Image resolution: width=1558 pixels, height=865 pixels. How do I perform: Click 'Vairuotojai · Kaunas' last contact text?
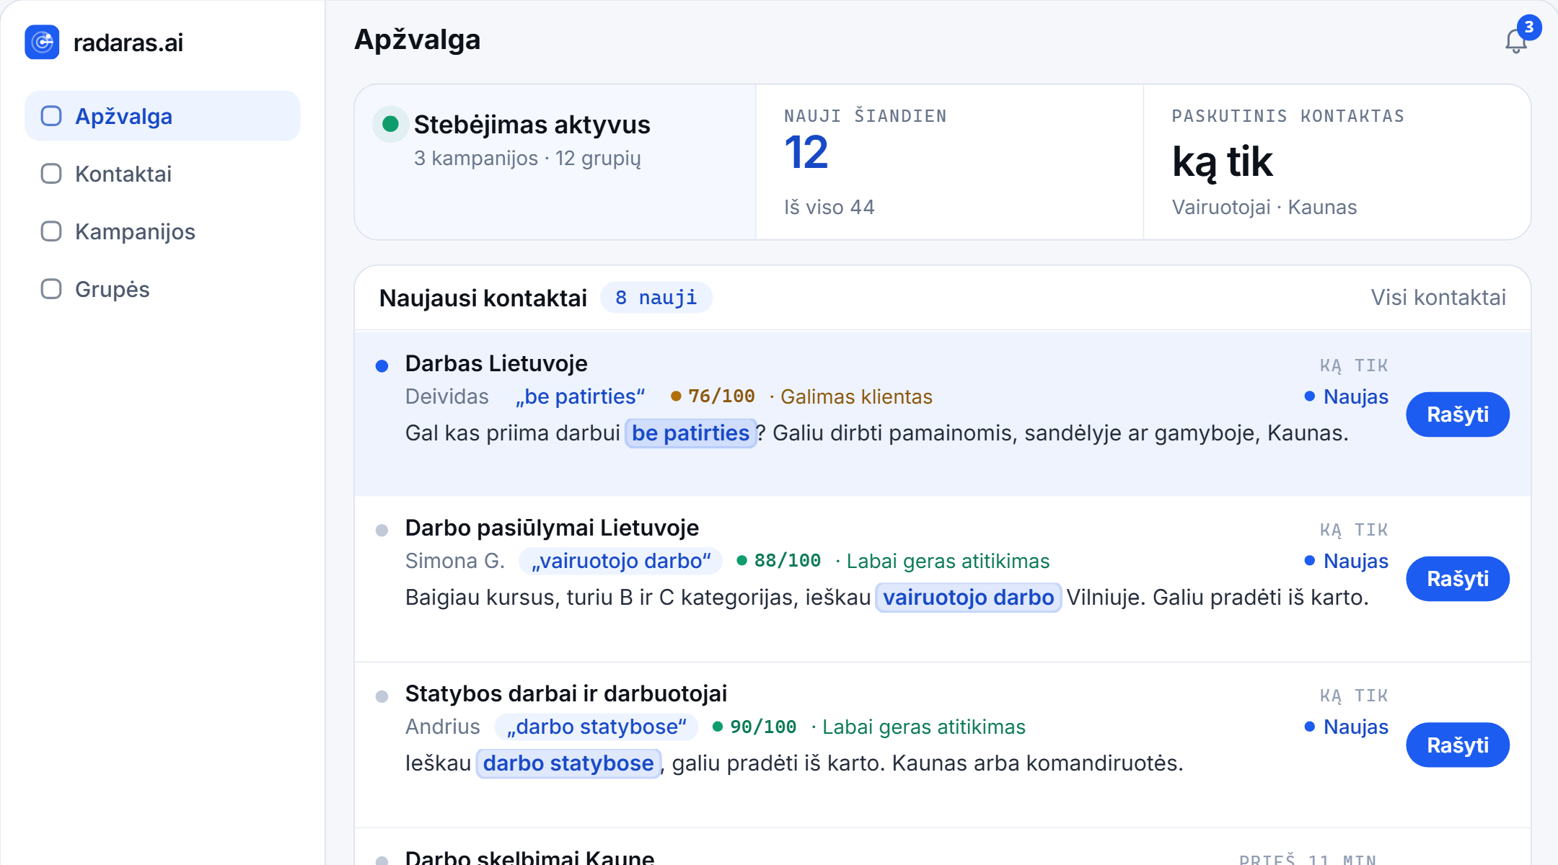tap(1264, 208)
